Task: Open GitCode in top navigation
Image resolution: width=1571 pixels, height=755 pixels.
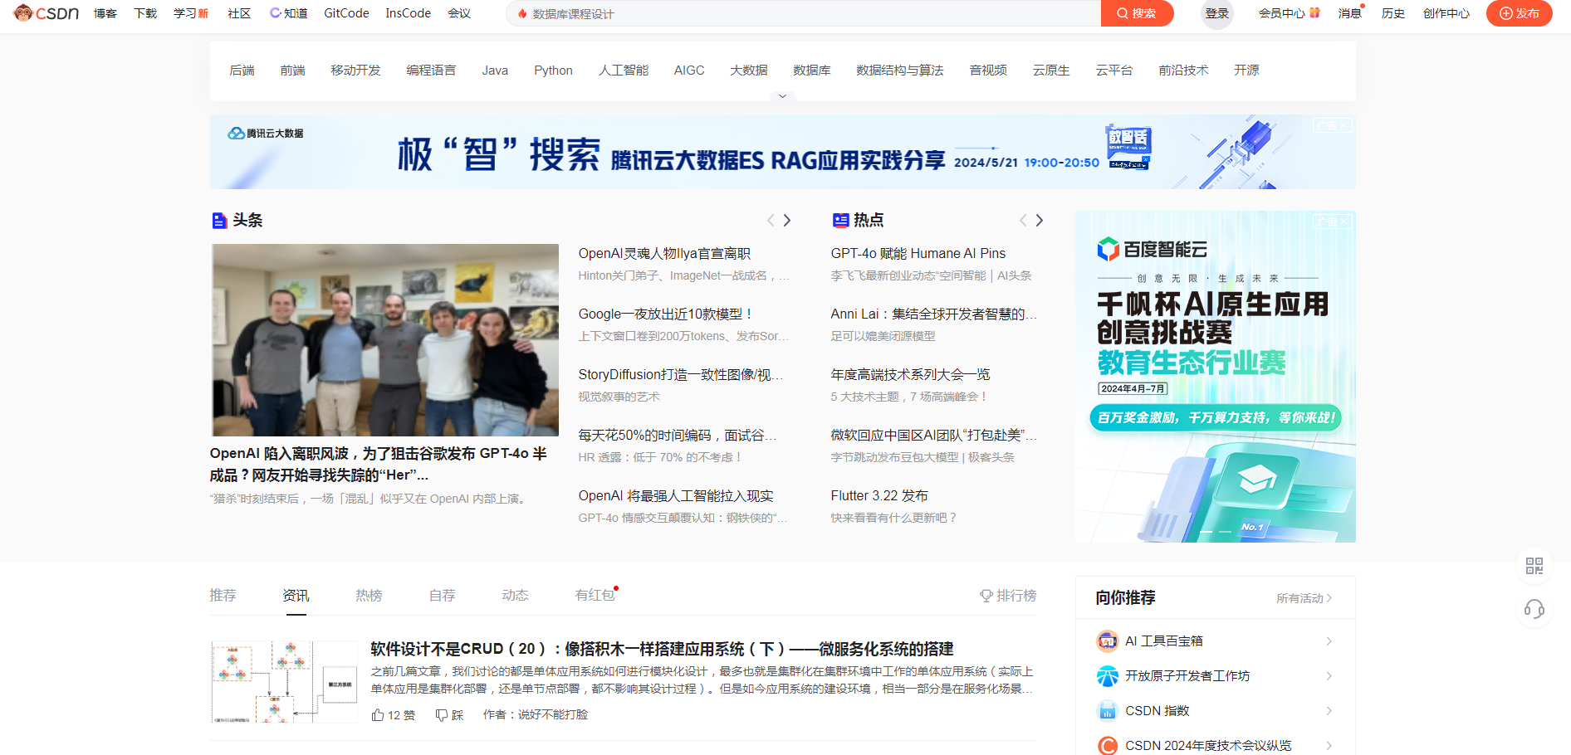Action: coord(346,13)
